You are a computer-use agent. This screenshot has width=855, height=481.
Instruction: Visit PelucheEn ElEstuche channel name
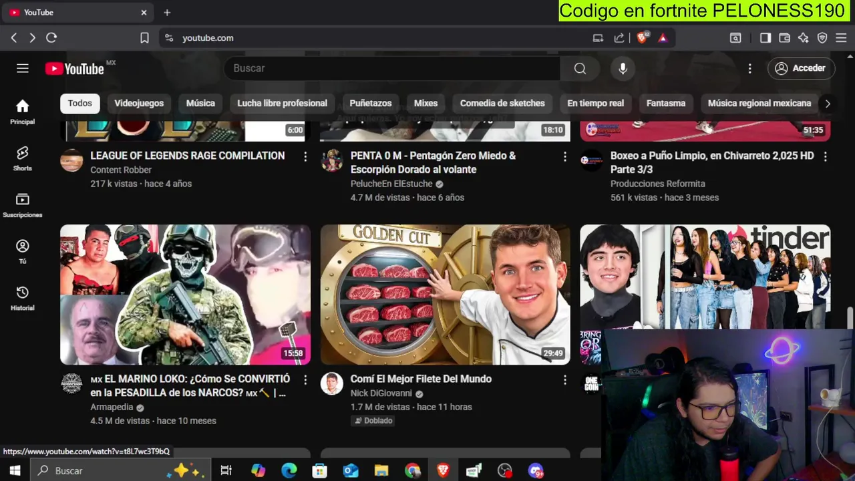pos(391,184)
